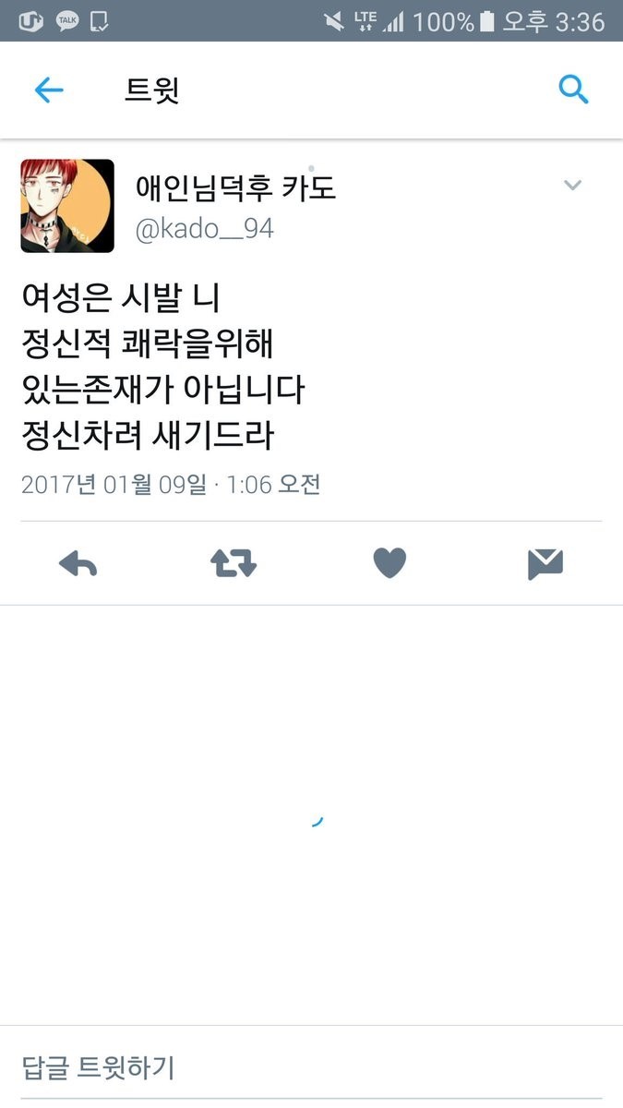Tap the KakaoTalk notification icon
The height and width of the screenshot is (1108, 623).
pos(67,20)
